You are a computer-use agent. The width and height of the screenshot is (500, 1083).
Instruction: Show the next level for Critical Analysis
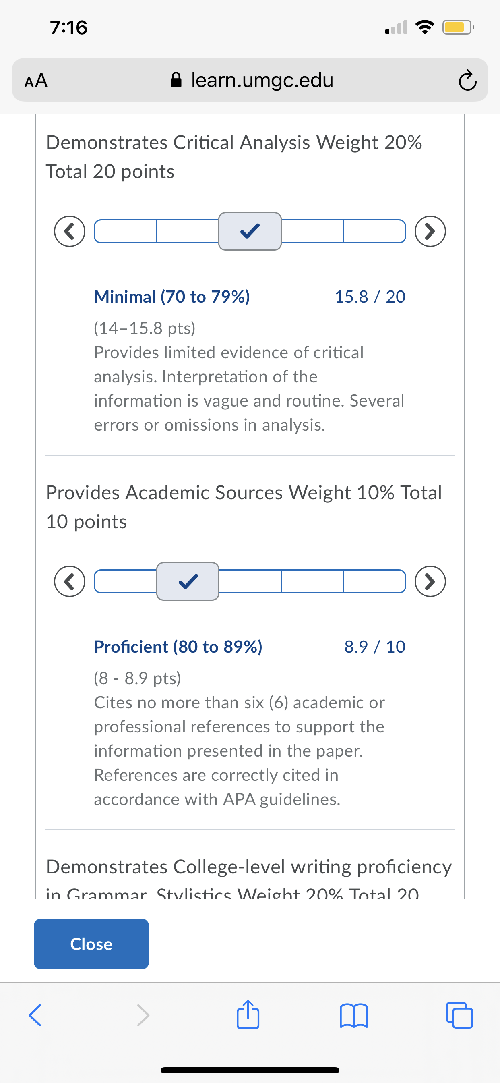click(430, 231)
